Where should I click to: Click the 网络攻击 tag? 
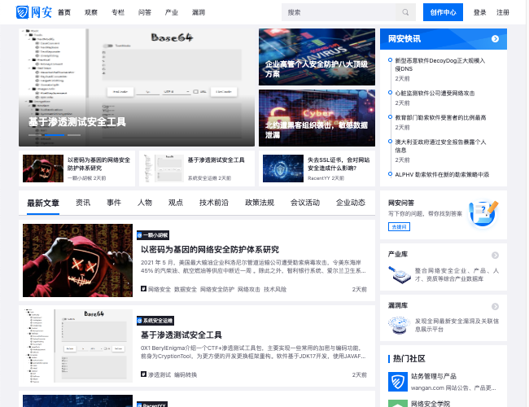click(249, 289)
